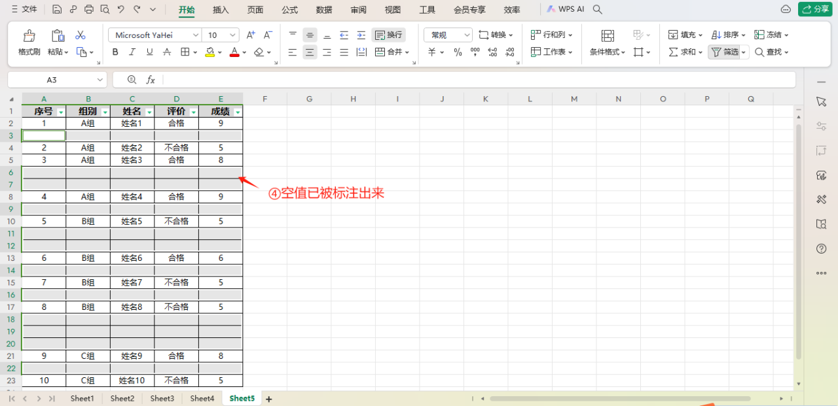
Task: Apply the yellow fill color
Action: [x=209, y=52]
